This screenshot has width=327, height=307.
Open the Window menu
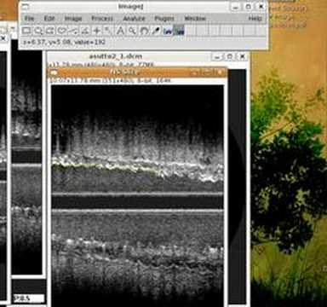pos(195,19)
